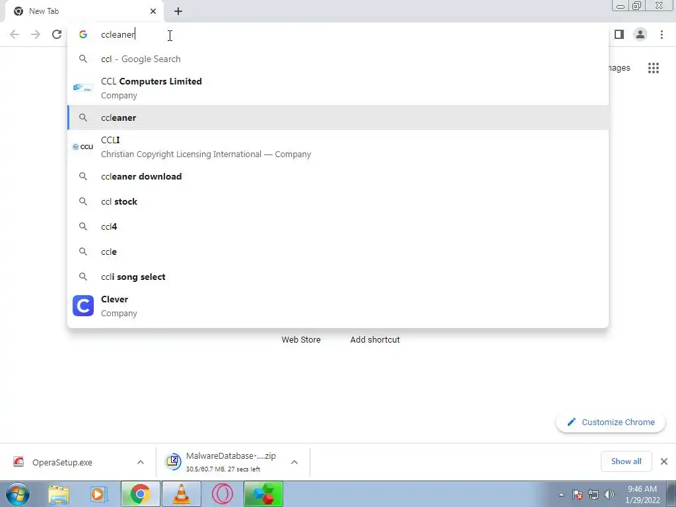Choose the 'ccl - Google Search' suggestion
676x507 pixels.
(338, 59)
